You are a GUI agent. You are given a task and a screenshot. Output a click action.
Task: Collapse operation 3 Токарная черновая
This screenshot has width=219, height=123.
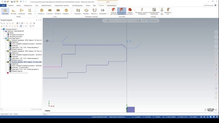6,62
